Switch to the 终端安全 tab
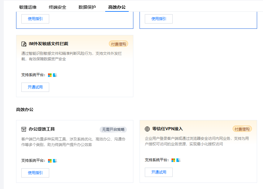263x189 pixels. tap(58, 7)
